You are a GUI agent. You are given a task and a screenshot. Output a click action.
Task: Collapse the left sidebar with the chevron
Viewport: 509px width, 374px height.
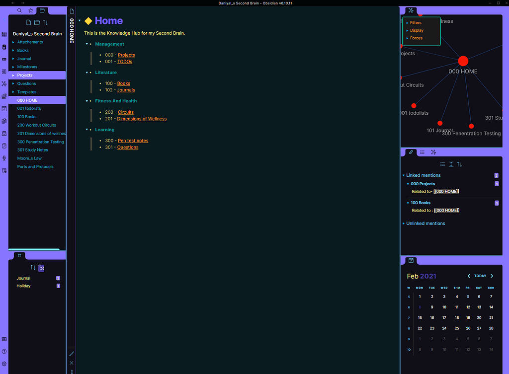point(4,20)
